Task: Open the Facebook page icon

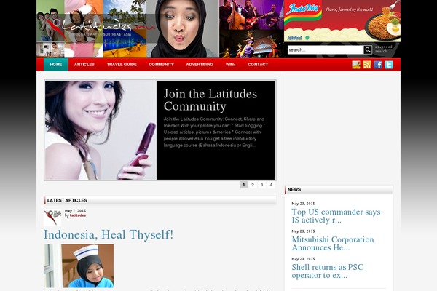Action: (378, 65)
